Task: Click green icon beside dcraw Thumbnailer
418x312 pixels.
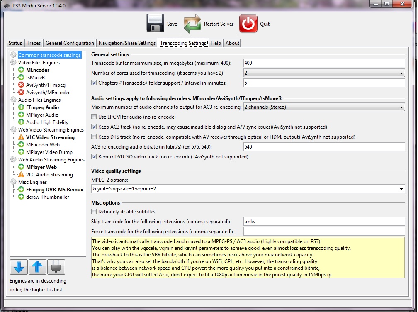Action: point(21,197)
